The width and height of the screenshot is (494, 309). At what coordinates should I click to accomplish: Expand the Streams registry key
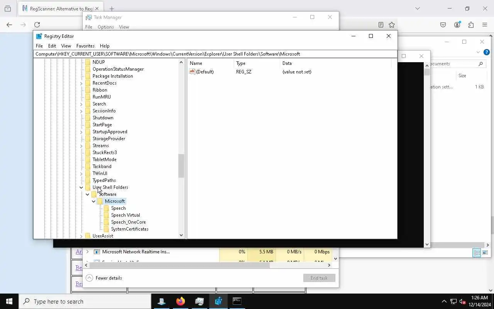[81, 146]
